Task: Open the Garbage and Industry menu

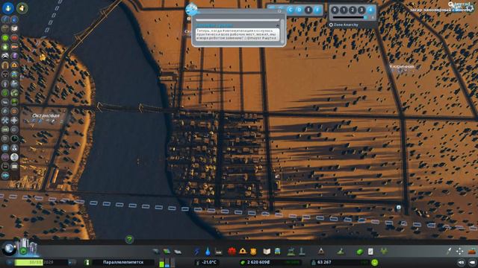Action: point(219,252)
